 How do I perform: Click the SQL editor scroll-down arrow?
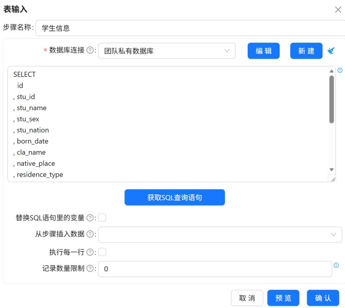coord(332,169)
